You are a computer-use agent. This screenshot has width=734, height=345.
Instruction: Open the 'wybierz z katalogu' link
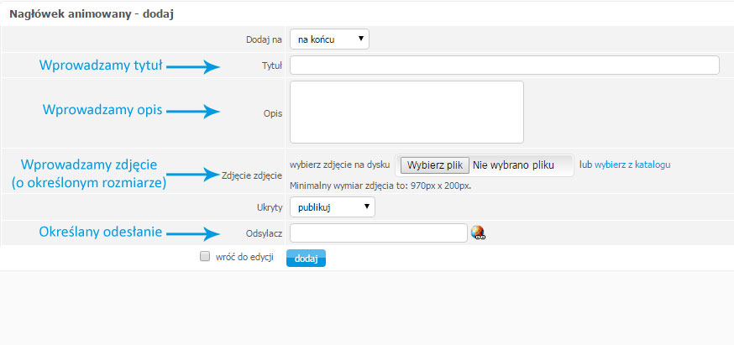coord(632,165)
